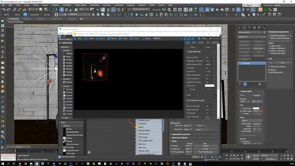This screenshot has height=166, width=295.
Task: Toggle the Percent Snap tool
Action: tap(118, 10)
